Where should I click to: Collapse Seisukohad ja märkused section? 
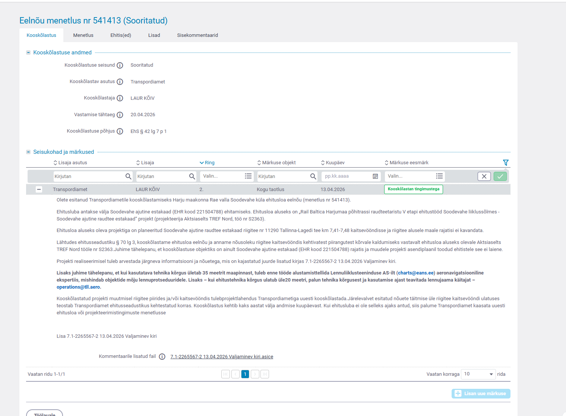(28, 152)
